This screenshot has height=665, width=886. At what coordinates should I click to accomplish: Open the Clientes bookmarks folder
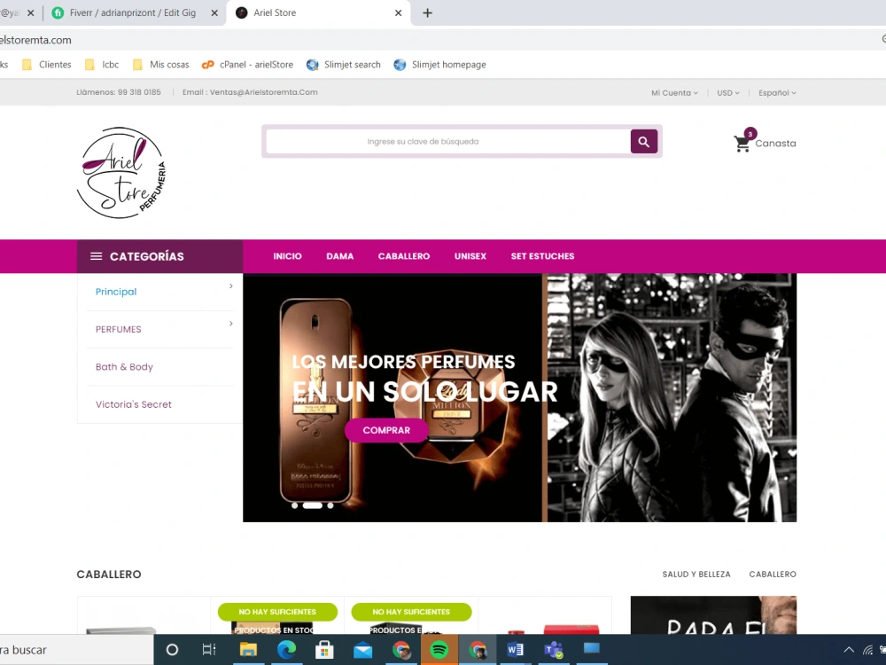[47, 65]
